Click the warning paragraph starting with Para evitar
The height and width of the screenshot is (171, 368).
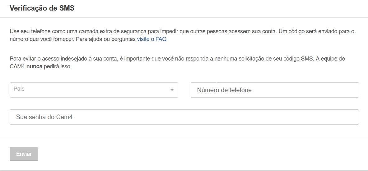(x=156, y=59)
